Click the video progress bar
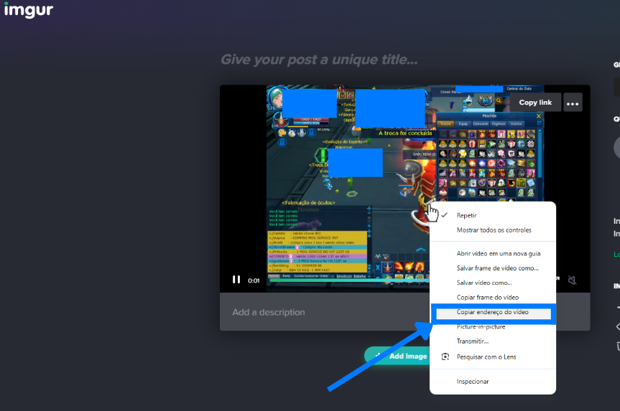The height and width of the screenshot is (411, 620). tap(350, 280)
